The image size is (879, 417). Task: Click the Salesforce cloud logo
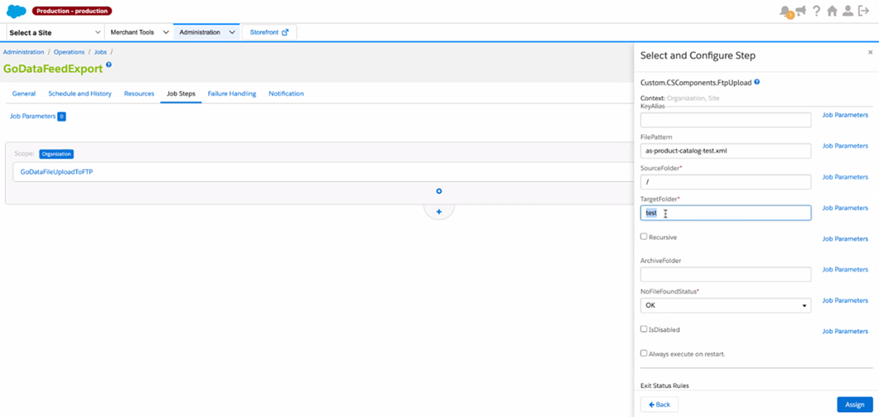(x=16, y=12)
